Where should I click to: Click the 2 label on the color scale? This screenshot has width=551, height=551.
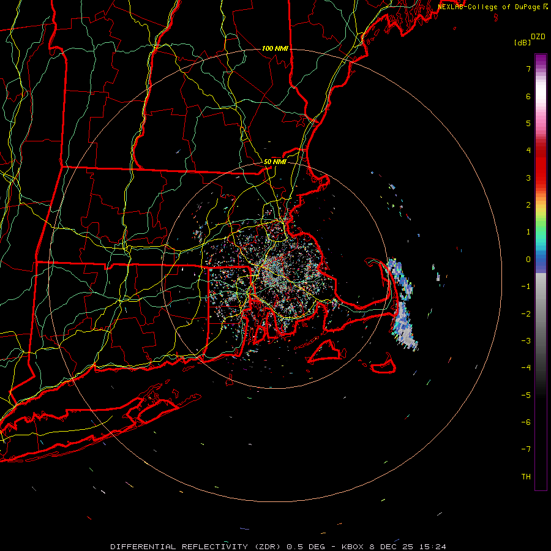[x=528, y=205]
